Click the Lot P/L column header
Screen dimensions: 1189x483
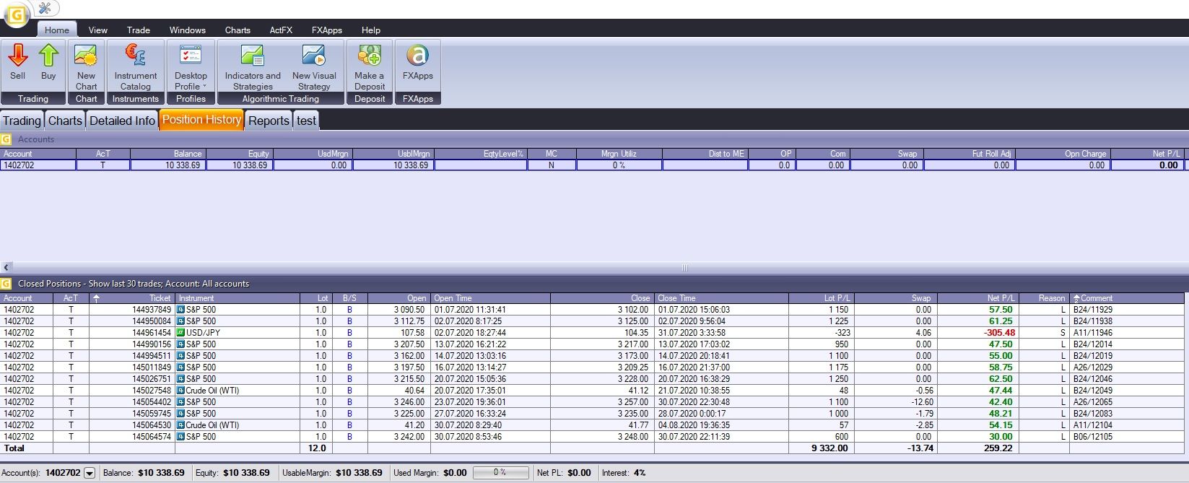click(x=822, y=298)
